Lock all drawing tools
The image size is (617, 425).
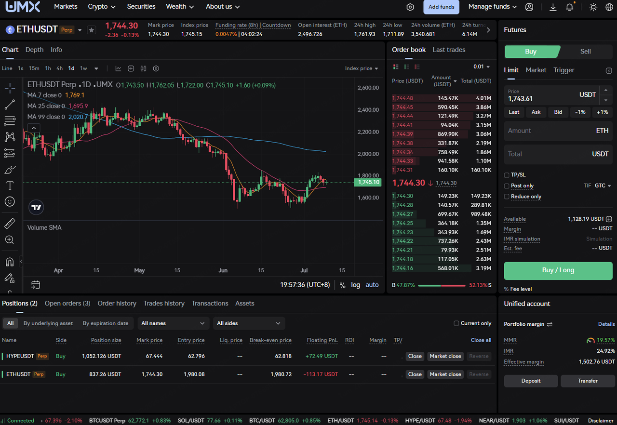(x=10, y=278)
